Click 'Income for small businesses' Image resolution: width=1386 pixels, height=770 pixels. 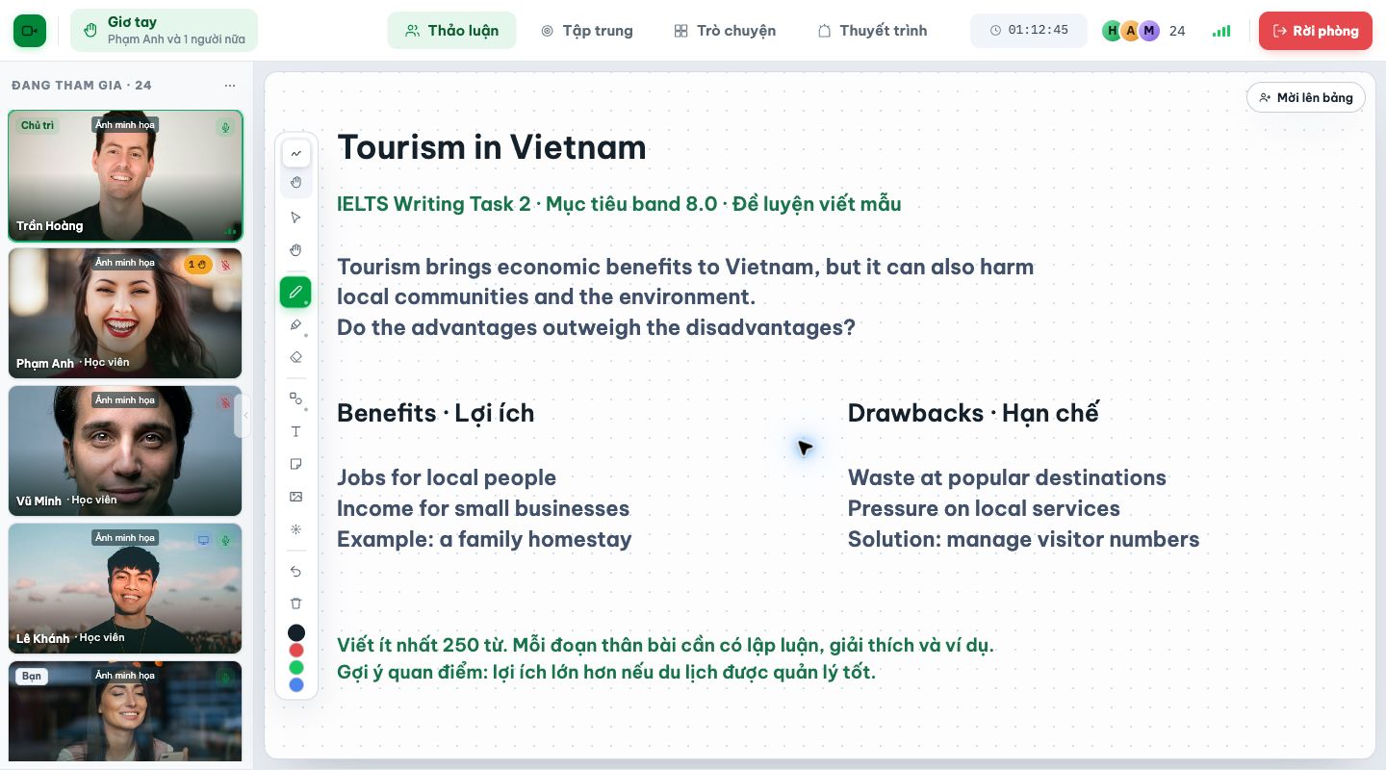click(483, 508)
